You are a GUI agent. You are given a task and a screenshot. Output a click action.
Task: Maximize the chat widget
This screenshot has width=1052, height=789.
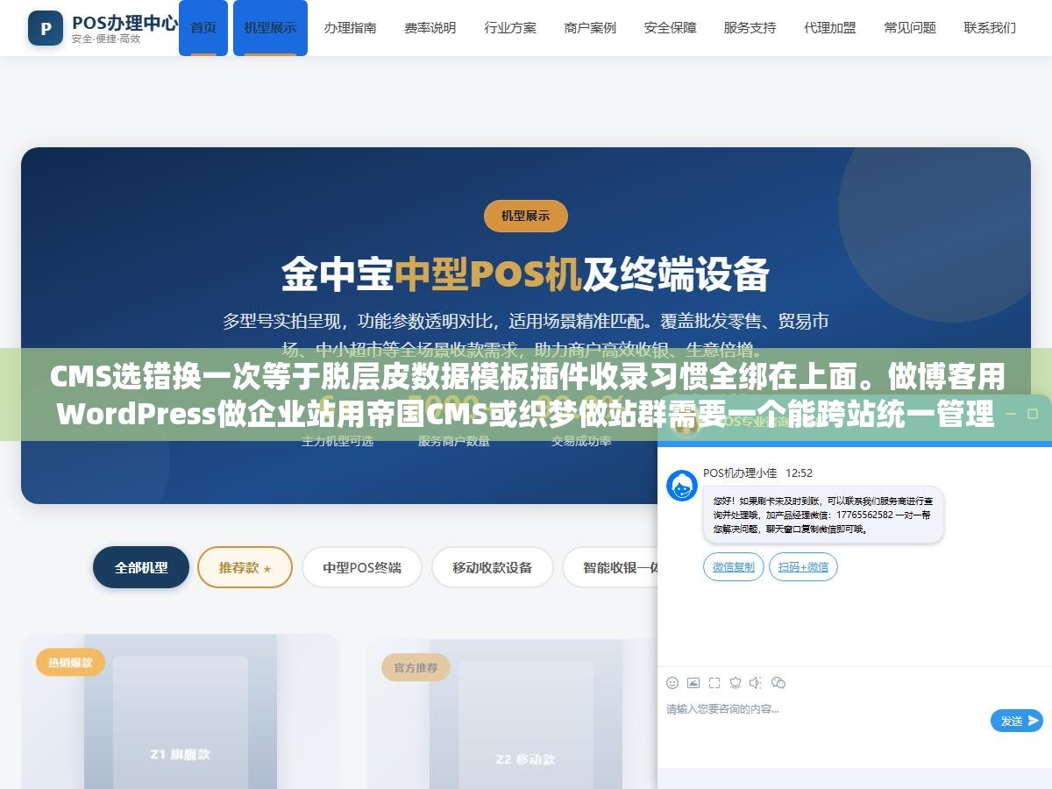(1034, 413)
